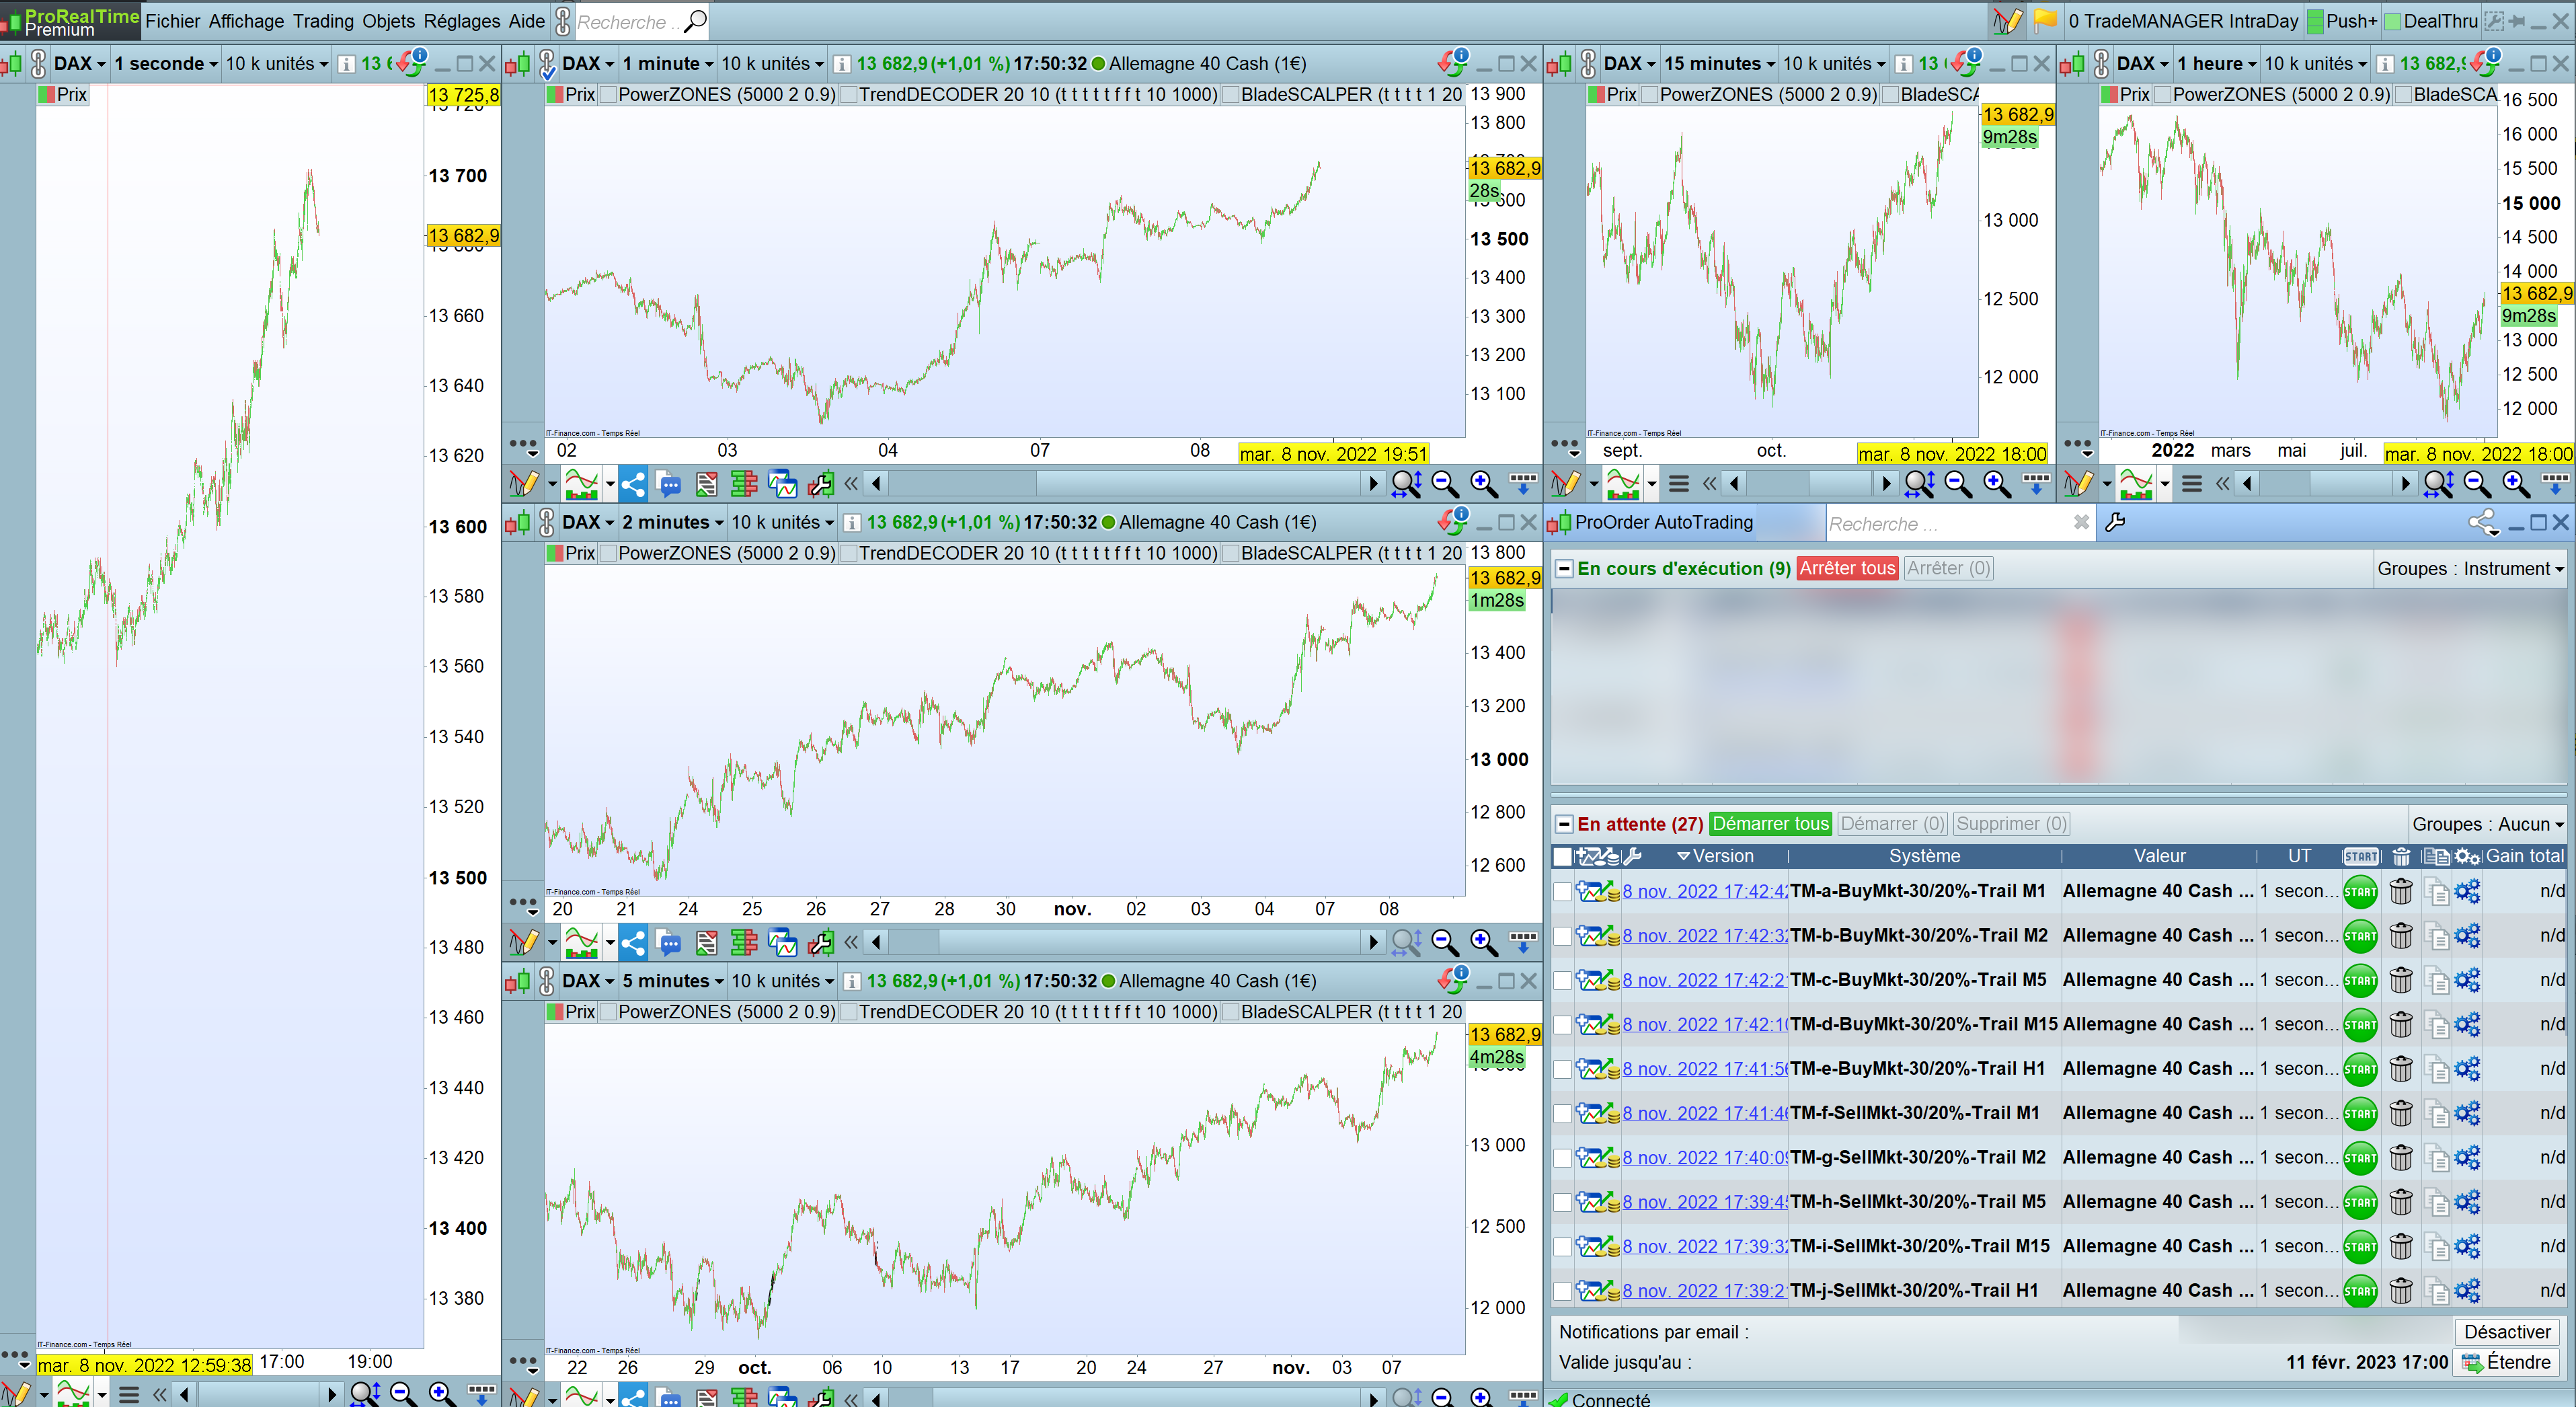
Task: Click the chain link icon on 1 seconde chart
Action: pos(38,64)
